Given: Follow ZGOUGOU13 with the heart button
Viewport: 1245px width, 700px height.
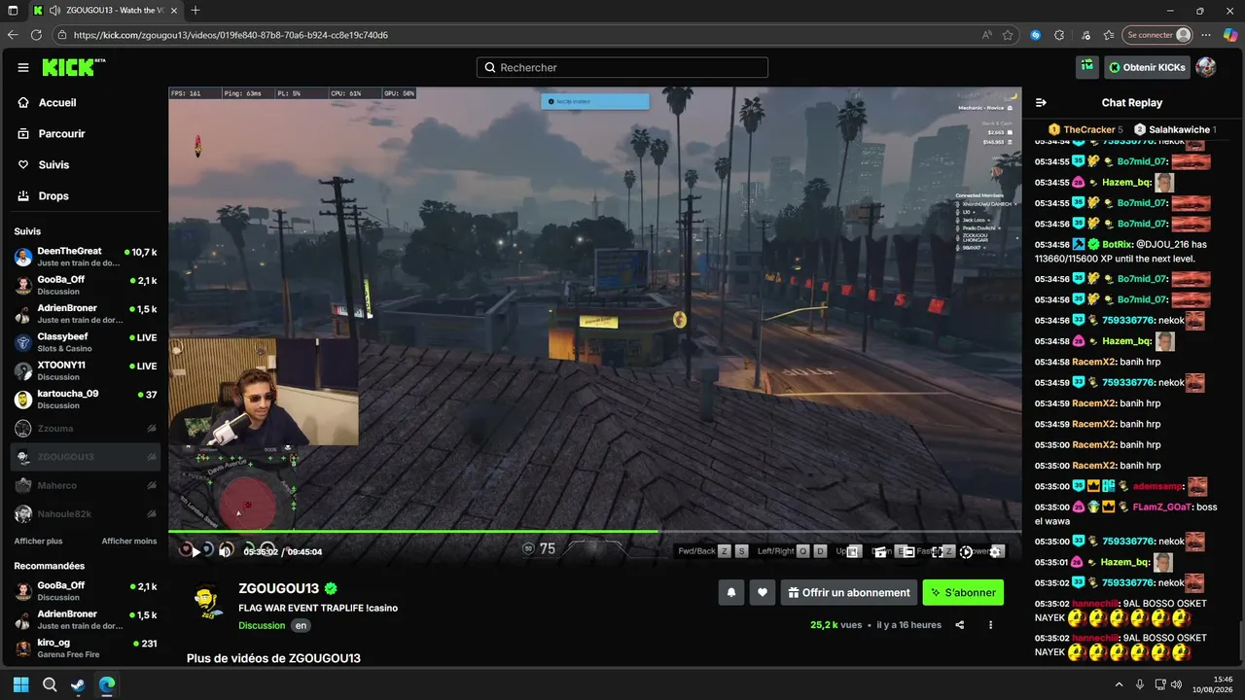Looking at the screenshot, I should [x=763, y=592].
